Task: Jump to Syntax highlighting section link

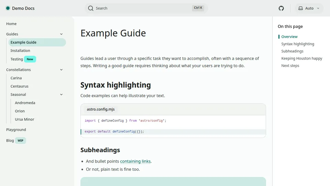Action: [x=298, y=44]
